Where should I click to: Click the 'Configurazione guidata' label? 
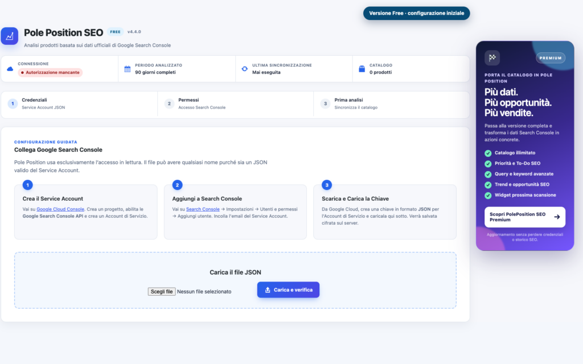pos(46,142)
